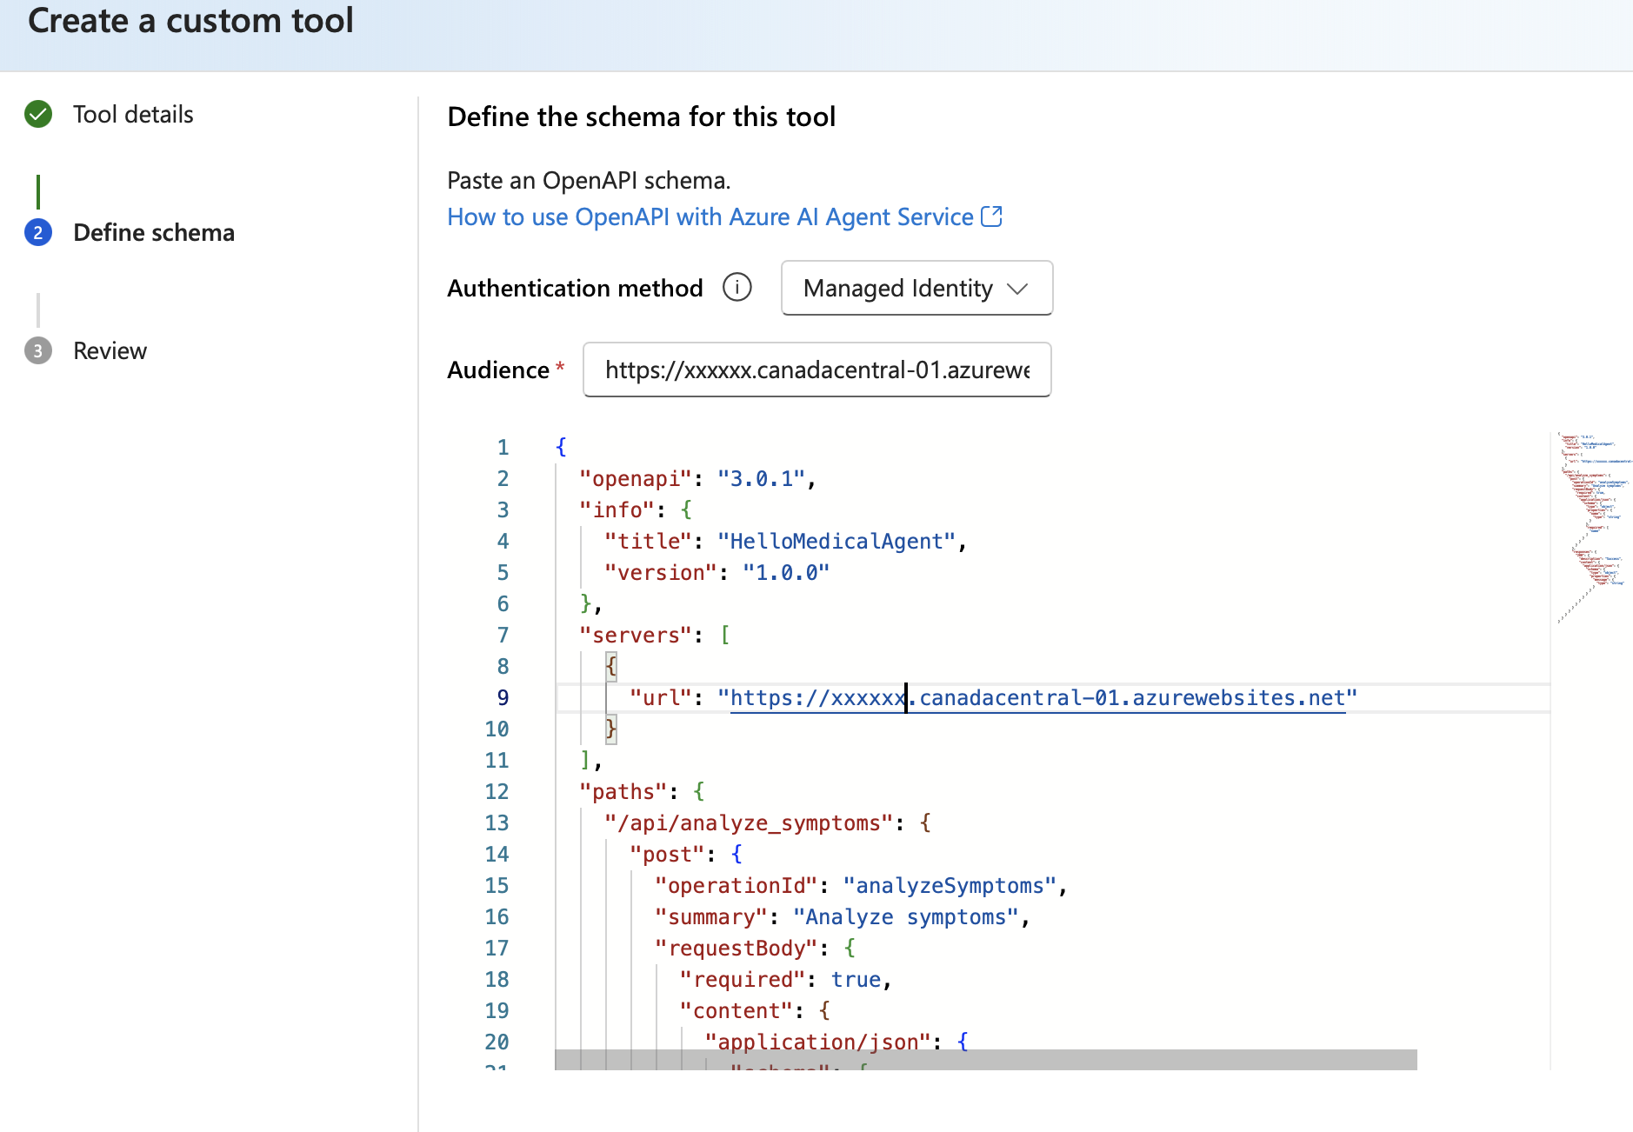Click the "operationId" key on line 15
Image resolution: width=1633 pixels, height=1132 pixels.
click(x=737, y=885)
